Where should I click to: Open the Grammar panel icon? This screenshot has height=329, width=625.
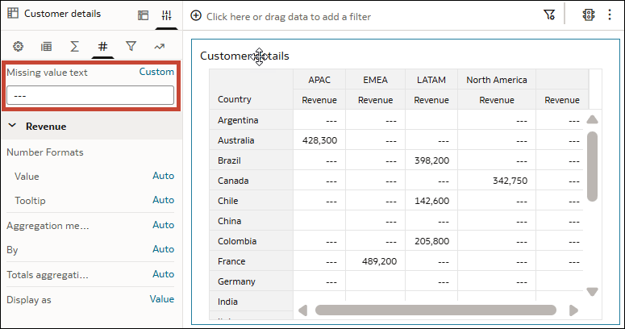coord(143,15)
